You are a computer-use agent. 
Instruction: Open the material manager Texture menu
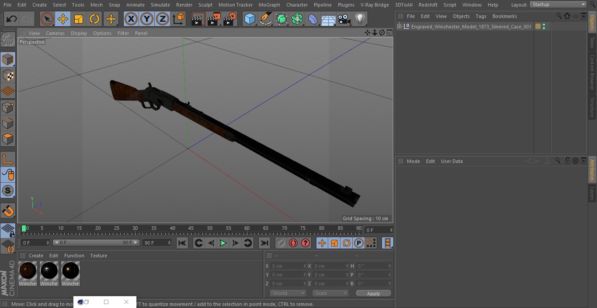98,256
